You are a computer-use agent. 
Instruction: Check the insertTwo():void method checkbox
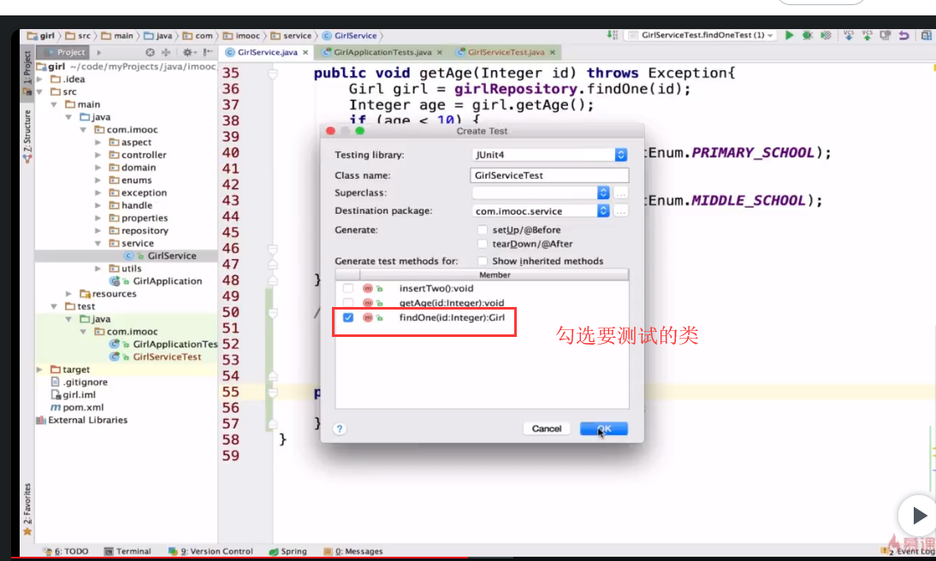(x=348, y=288)
